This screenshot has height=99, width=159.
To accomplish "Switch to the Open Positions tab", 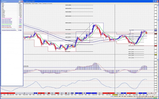I will 35,4.
